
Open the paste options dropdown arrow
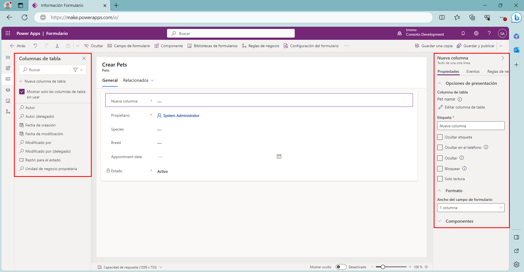tap(78, 46)
